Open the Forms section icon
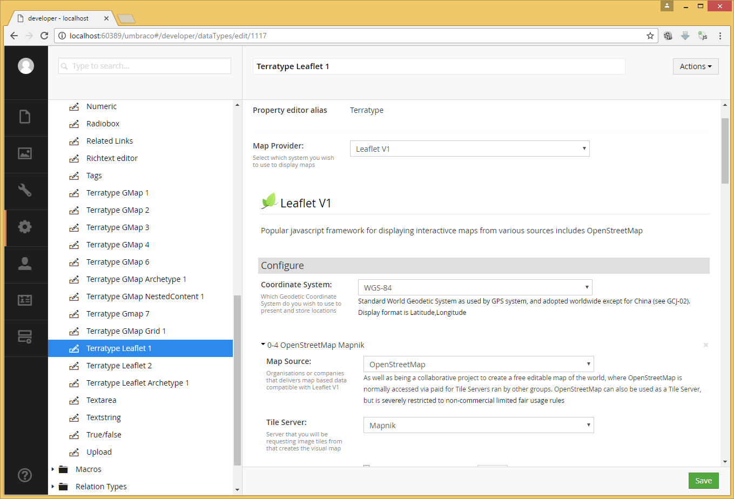The height and width of the screenshot is (499, 734). [x=25, y=337]
